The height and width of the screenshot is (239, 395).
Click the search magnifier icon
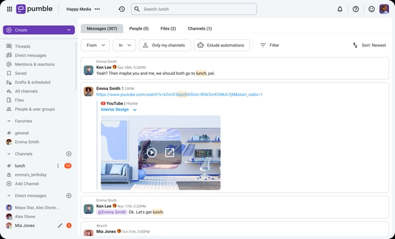137,9
